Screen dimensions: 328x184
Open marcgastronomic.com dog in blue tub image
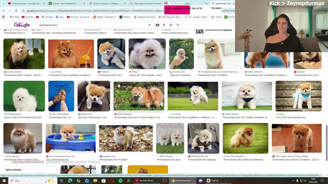click(70, 138)
